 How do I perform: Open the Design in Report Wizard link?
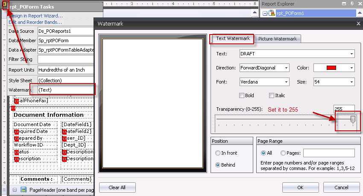coord(35,16)
